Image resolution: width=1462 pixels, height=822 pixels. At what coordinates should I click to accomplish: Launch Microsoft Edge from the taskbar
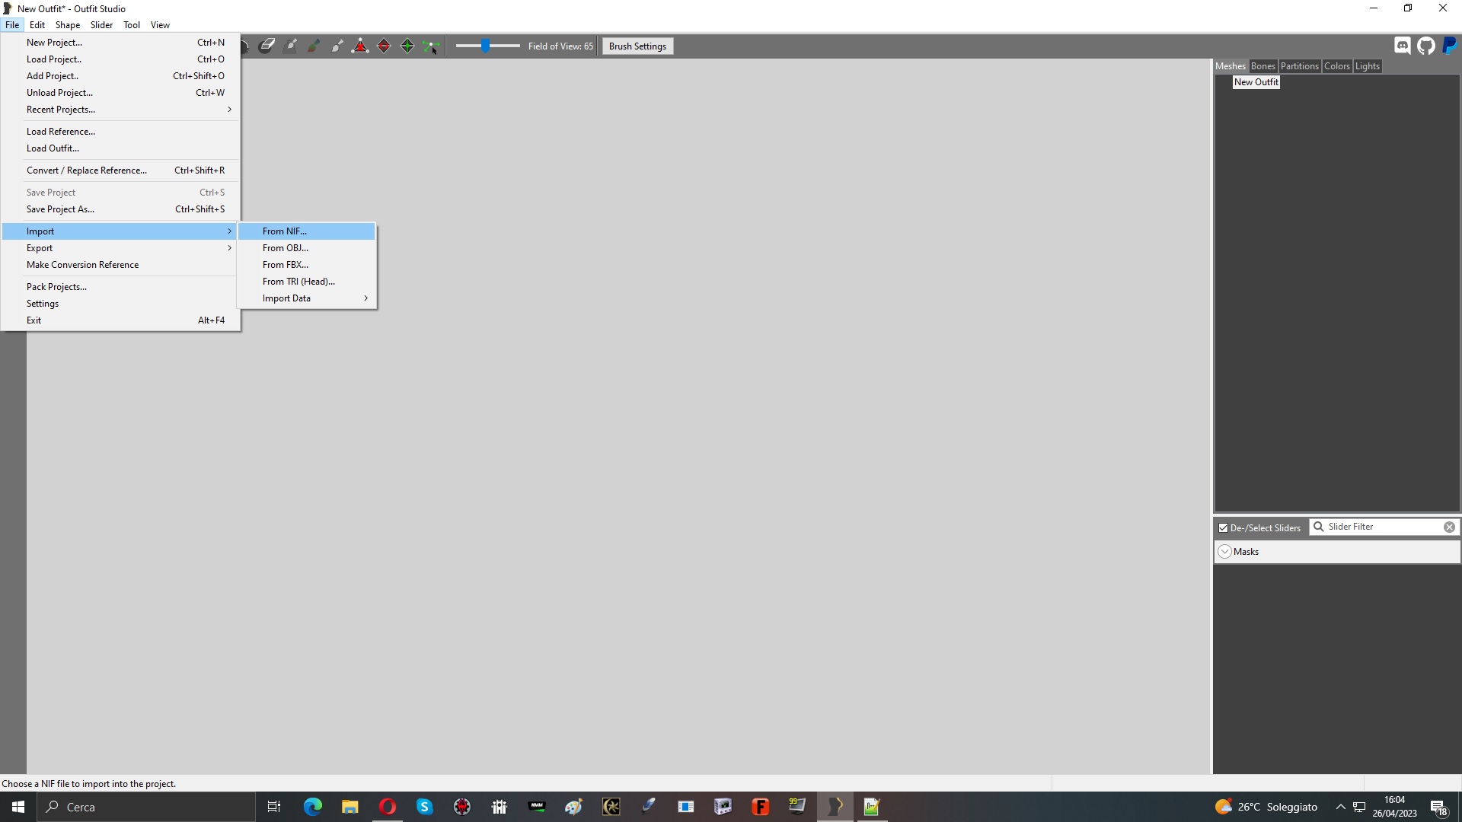[312, 807]
